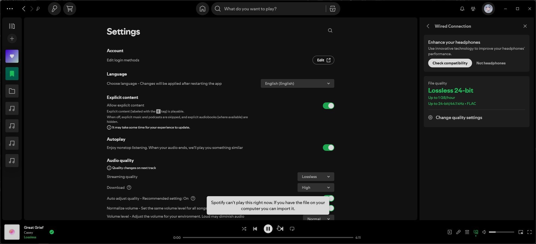Go back from the Wired Connection panel
Viewport: 536px width, 244px height.
[428, 26]
